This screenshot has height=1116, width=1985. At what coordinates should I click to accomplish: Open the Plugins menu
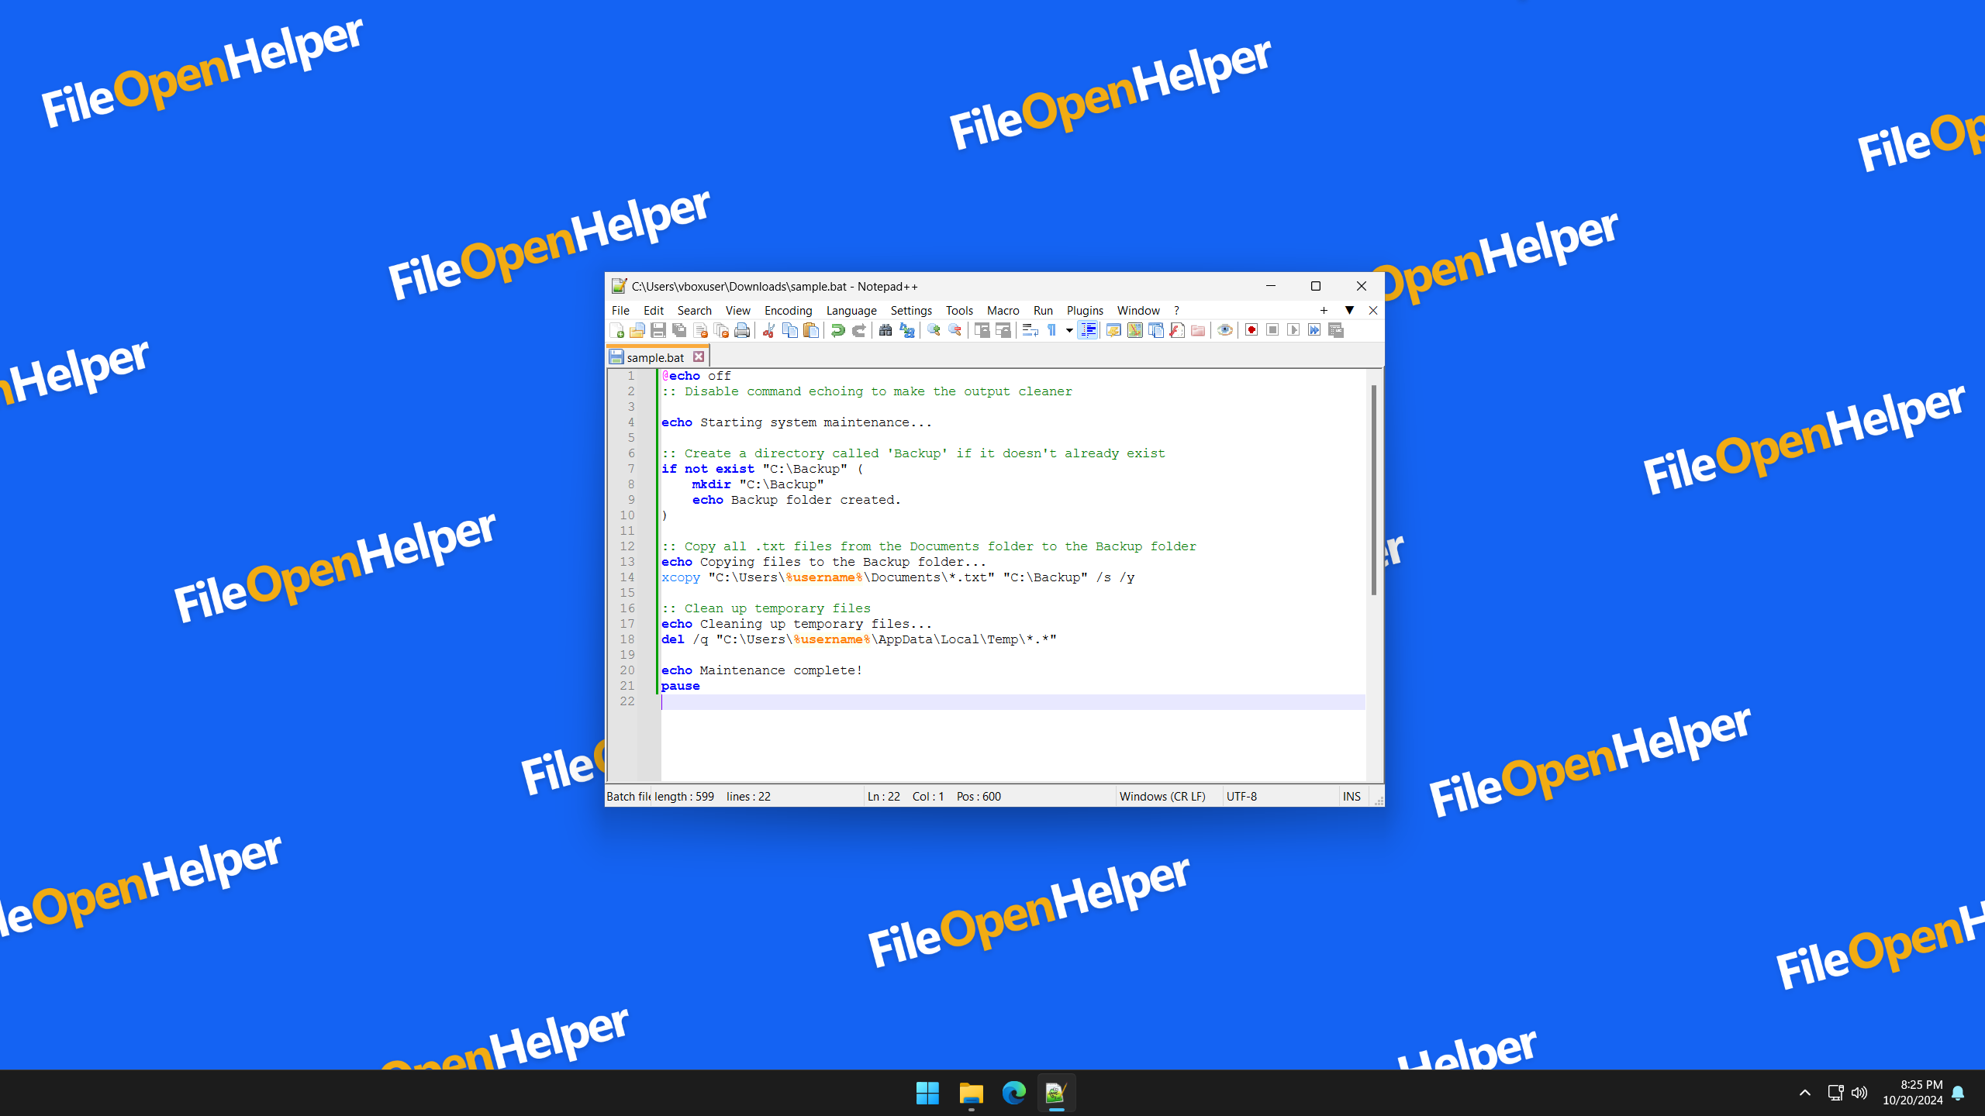(x=1084, y=310)
